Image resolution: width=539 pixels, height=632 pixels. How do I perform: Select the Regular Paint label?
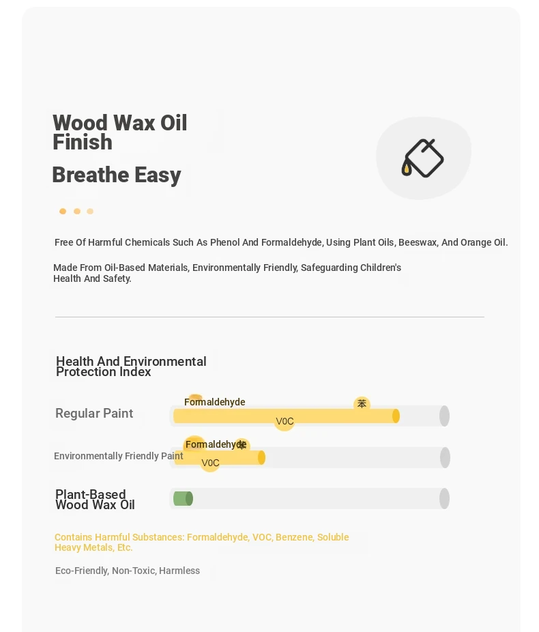point(94,413)
